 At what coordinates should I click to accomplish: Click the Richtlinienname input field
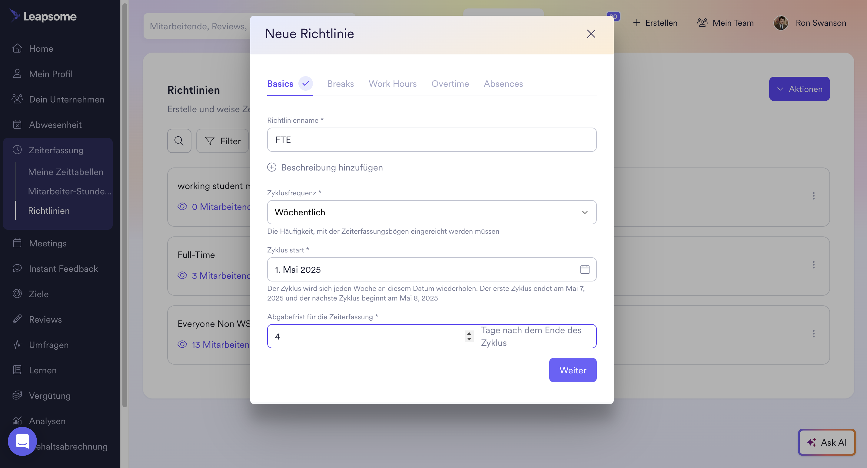431,140
